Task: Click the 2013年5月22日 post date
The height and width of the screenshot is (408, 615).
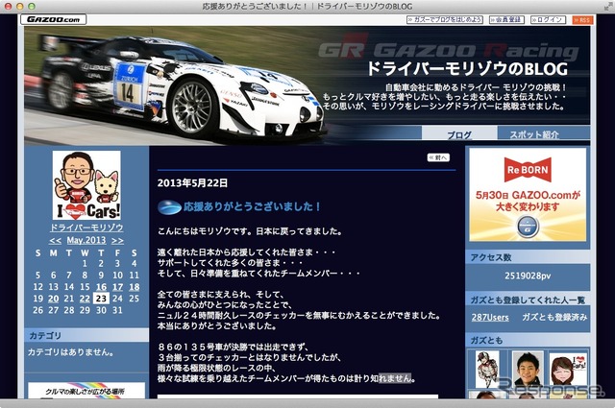Action: pyautogui.click(x=192, y=183)
